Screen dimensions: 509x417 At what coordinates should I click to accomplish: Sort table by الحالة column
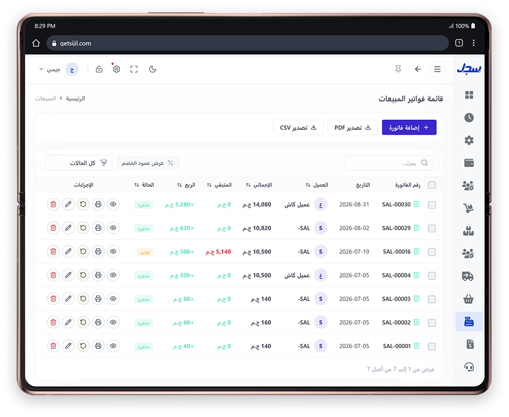click(x=144, y=185)
